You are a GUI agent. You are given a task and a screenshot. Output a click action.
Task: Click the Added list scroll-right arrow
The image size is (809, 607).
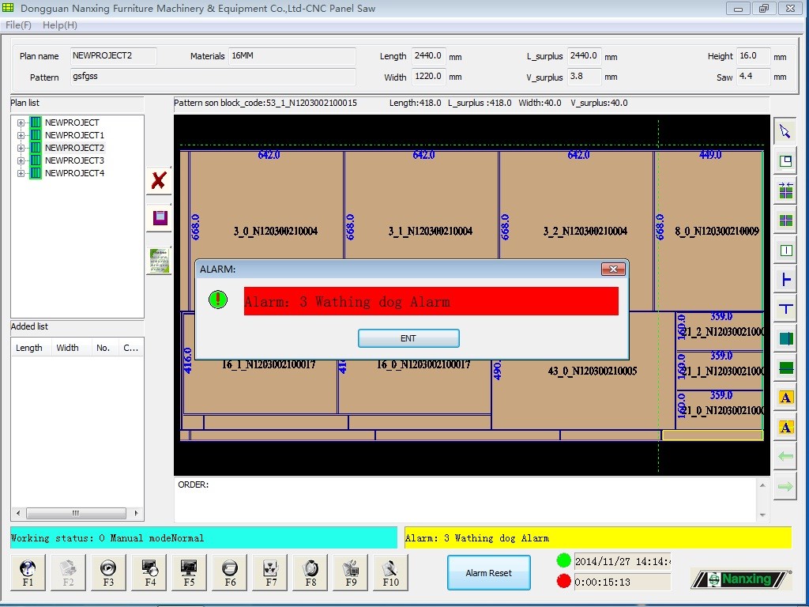(x=136, y=513)
